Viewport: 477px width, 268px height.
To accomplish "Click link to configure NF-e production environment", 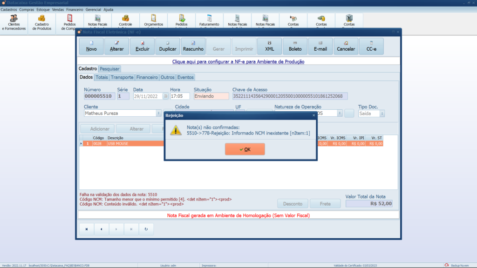I will (238, 61).
